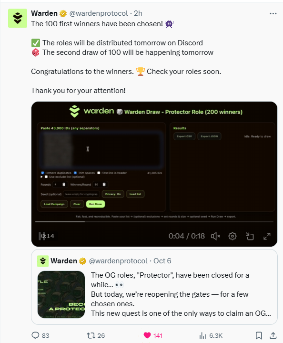The height and width of the screenshot is (343, 283).
Task: Repost the tweet via retweet icon
Action: tap(91, 335)
